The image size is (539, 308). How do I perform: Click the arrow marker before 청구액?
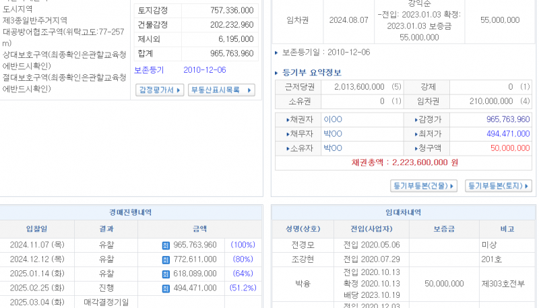coord(416,148)
